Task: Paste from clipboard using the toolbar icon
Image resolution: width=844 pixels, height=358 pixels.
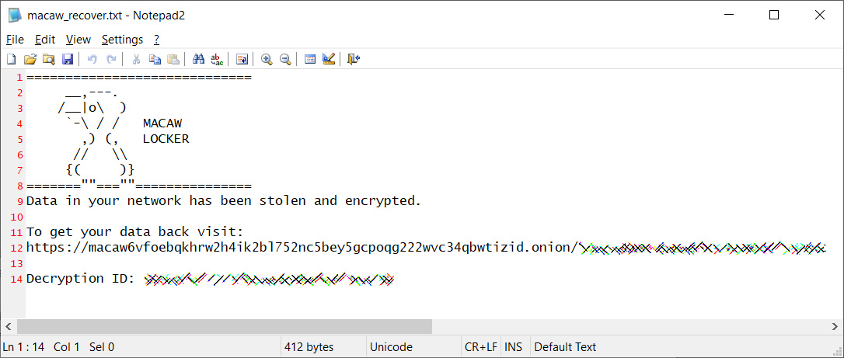Action: (x=173, y=59)
